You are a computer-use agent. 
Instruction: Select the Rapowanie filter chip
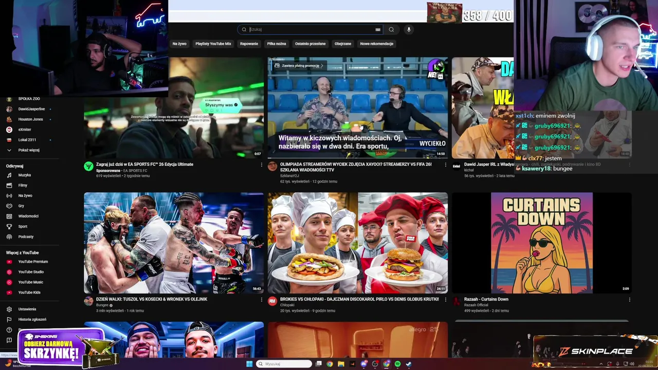pyautogui.click(x=249, y=44)
